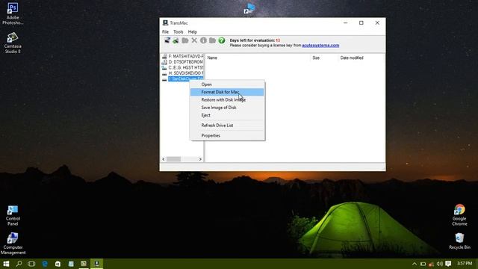Image resolution: width=478 pixels, height=269 pixels.
Task: Select Camtasia Studio 8 desktop icon
Action: point(13,43)
